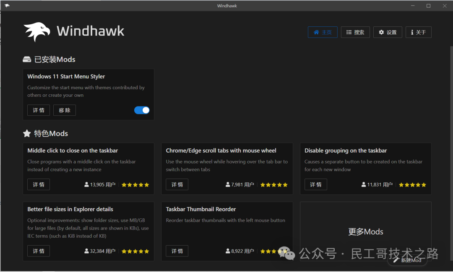
Task: Click the 8,922 用户 user count
Action: click(x=240, y=251)
